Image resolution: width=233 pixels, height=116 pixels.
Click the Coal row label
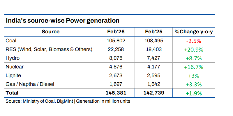coord(11,41)
